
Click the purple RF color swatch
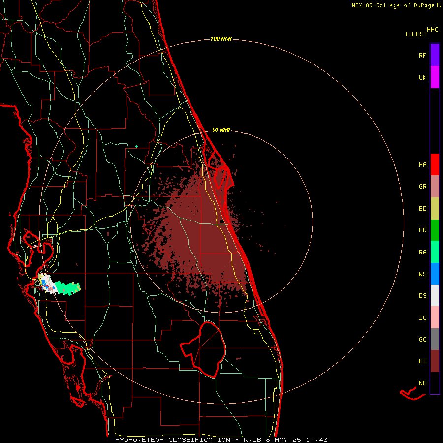(x=435, y=55)
